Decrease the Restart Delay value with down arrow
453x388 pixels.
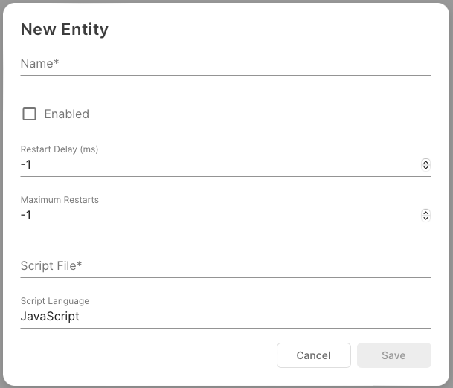pyautogui.click(x=425, y=168)
